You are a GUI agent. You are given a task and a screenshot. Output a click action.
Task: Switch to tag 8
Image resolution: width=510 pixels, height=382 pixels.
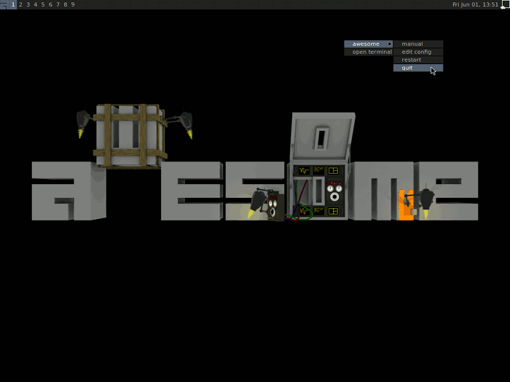(x=66, y=4)
